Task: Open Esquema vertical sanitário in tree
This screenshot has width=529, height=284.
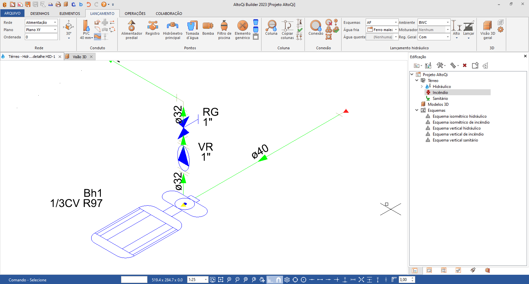Action: coord(455,140)
